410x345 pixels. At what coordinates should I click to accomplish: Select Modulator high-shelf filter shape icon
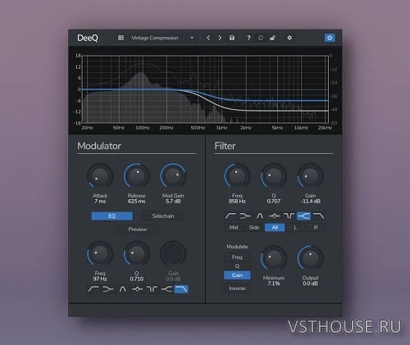(x=166, y=289)
